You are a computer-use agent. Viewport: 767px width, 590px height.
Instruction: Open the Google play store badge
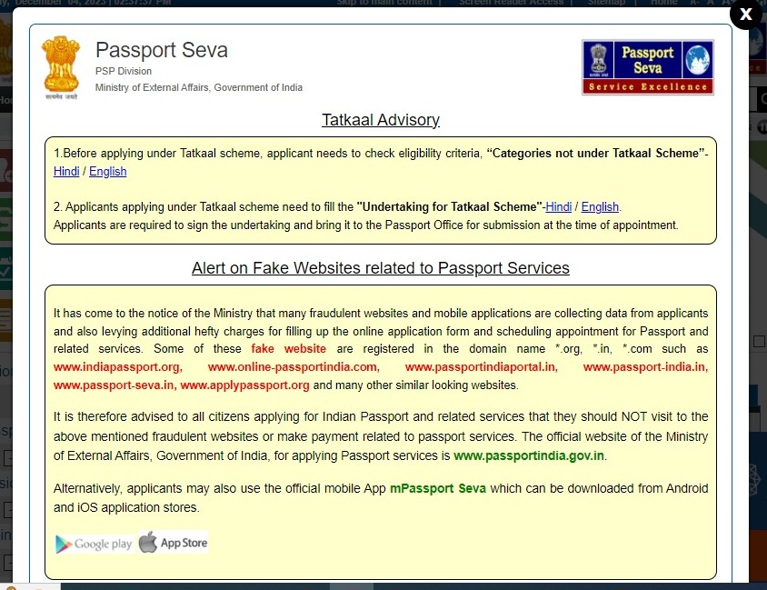(94, 544)
